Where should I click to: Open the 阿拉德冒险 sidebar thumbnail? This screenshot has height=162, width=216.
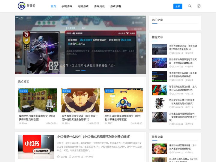(x=160, y=63)
